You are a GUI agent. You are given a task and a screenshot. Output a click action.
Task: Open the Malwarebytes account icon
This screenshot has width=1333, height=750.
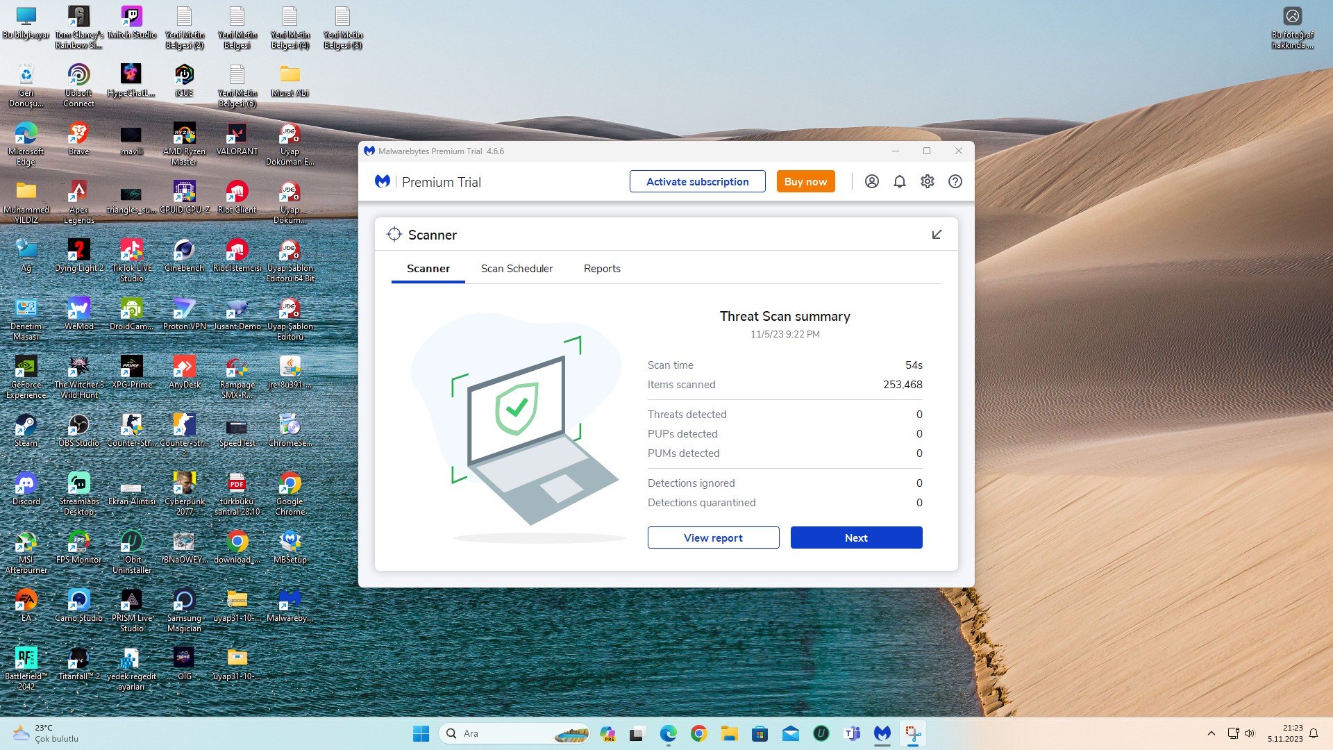[872, 181]
